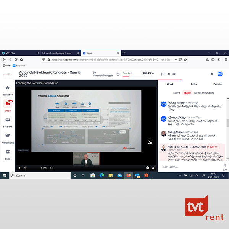Click the Windows Start button
The width and height of the screenshot is (229, 229).
pyautogui.click(x=5, y=176)
